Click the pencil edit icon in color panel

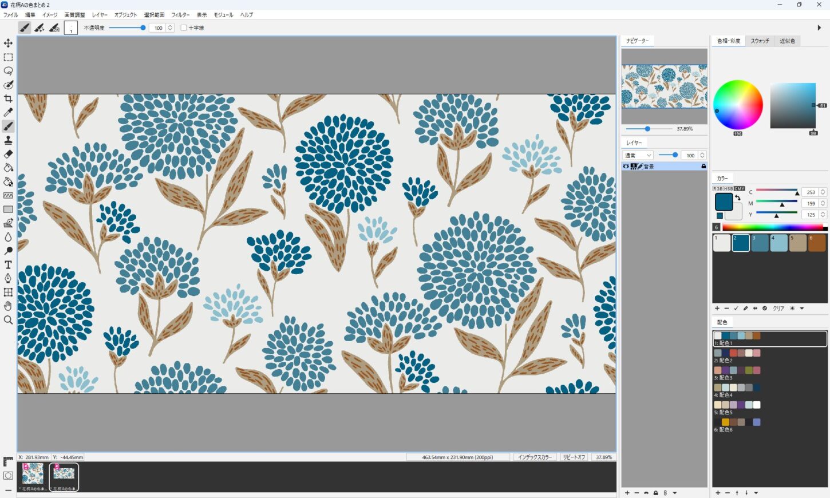point(745,309)
